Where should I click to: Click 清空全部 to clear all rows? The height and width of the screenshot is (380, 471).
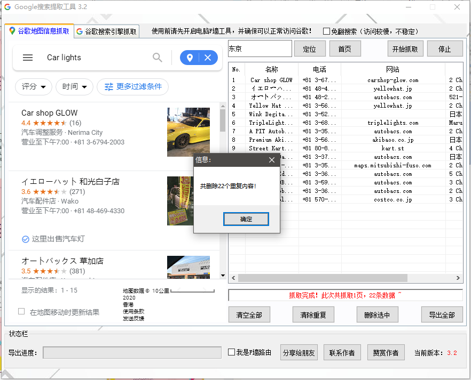click(249, 314)
